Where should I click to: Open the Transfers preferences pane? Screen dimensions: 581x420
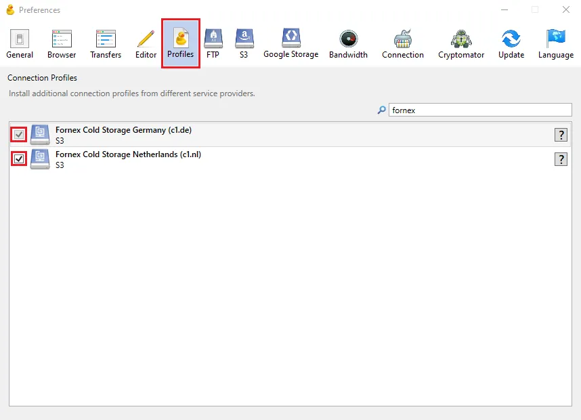tap(106, 44)
